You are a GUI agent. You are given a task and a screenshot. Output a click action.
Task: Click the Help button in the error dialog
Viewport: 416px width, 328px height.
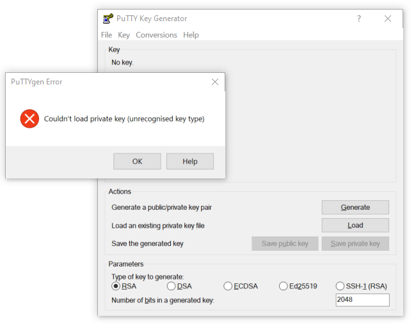pyautogui.click(x=189, y=161)
